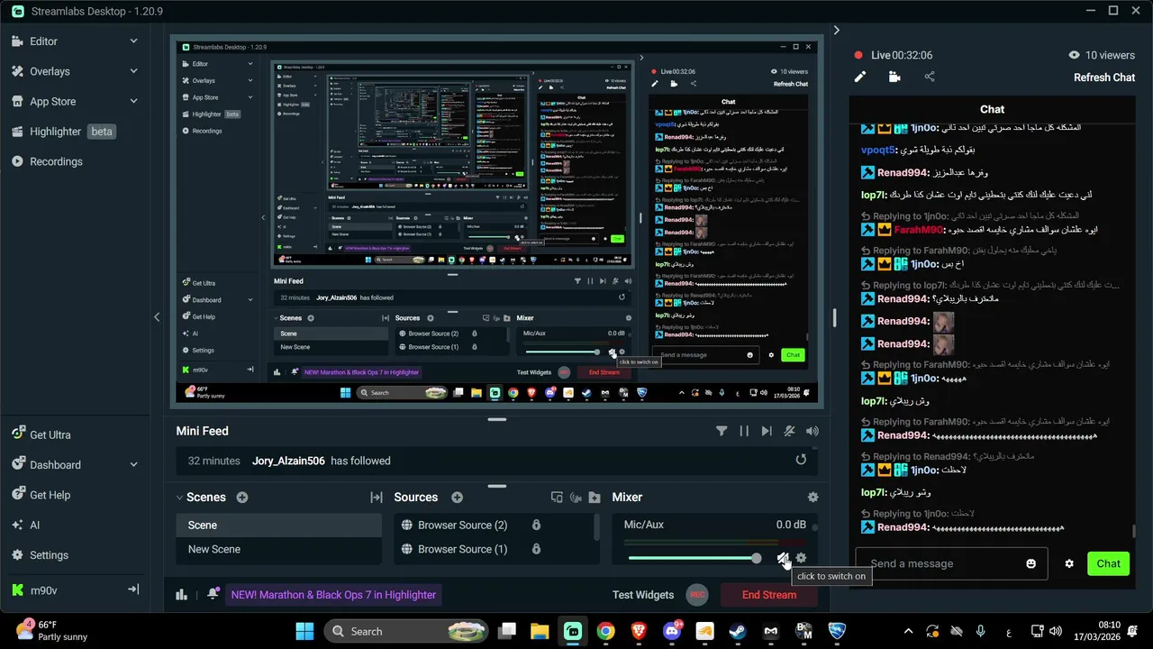The image size is (1153, 649).
Task: Collapse the chat panel arrow
Action: pos(836,30)
